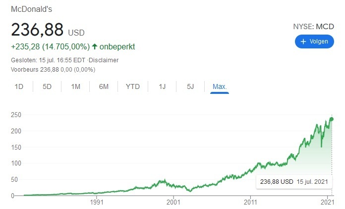Image resolution: width=345 pixels, height=209 pixels.
Task: Click the green data point marker
Action: coord(332,119)
